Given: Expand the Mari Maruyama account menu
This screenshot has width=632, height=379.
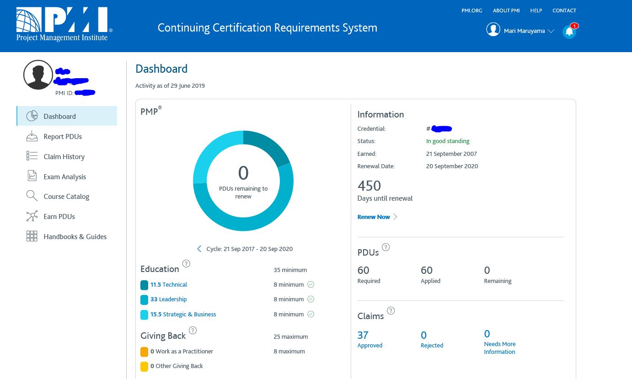Looking at the screenshot, I should [x=551, y=31].
